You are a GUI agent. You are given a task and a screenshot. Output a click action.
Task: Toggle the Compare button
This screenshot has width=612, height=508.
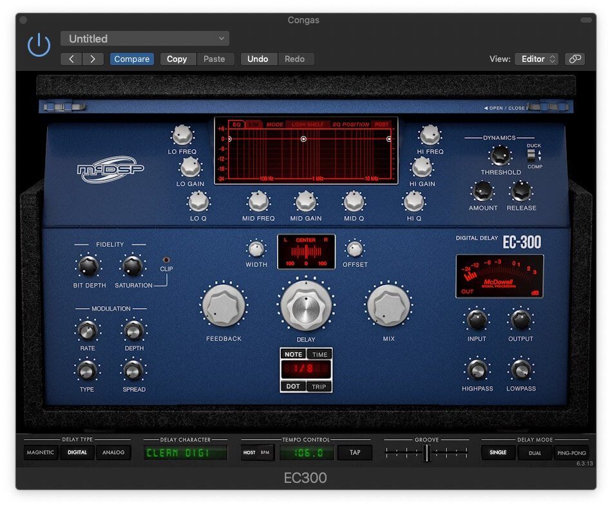(132, 59)
